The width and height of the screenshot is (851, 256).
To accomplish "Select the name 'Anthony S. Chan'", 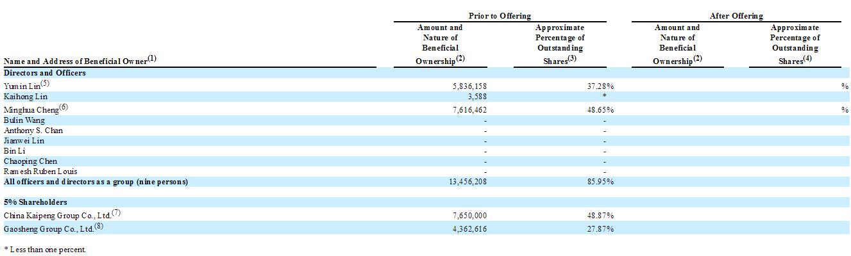I will 33,131.
